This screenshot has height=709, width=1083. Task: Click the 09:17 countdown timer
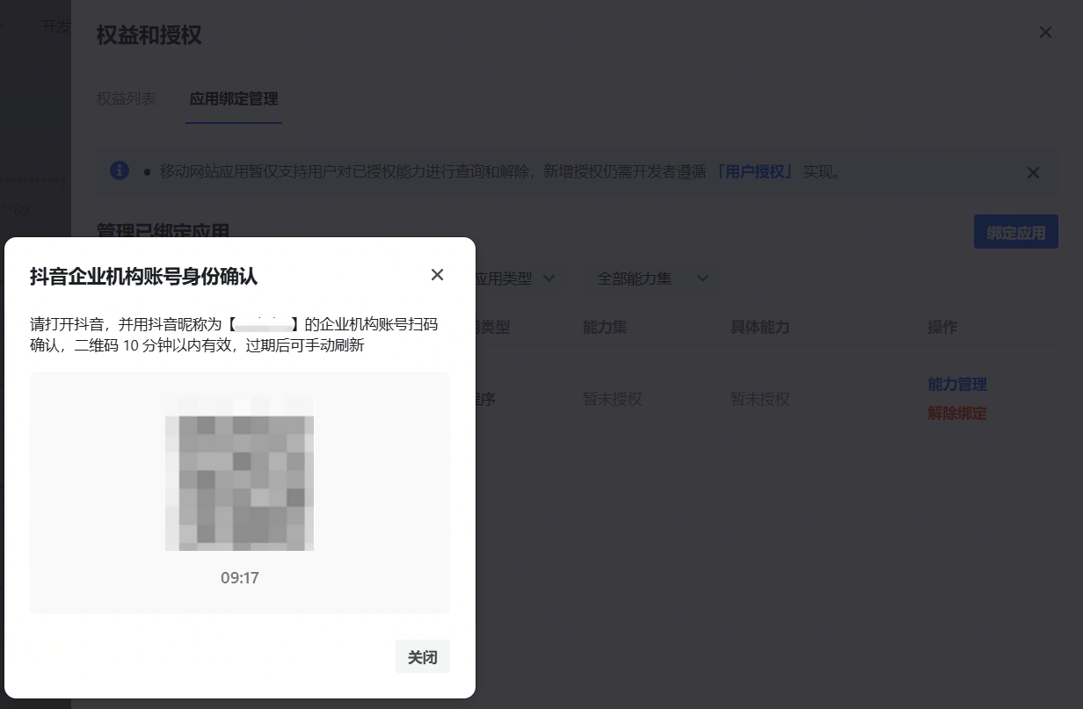239,578
